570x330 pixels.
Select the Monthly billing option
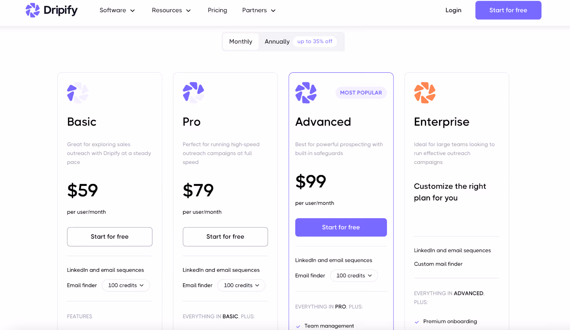[240, 41]
